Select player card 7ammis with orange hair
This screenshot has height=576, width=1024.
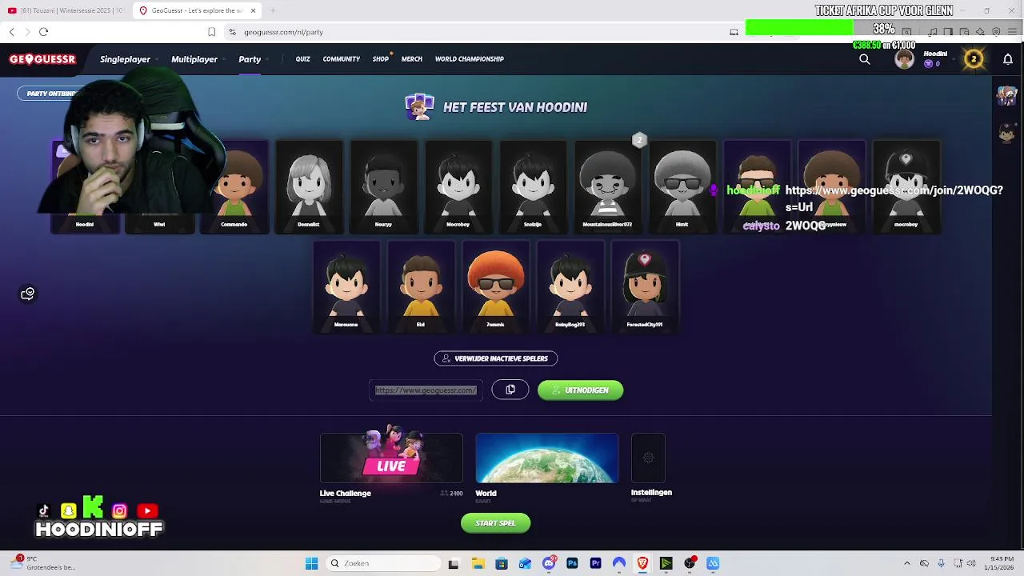click(x=495, y=287)
